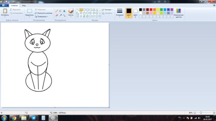216x121 pixels.
Task: Pick the Oval shape
Action: point(84,10)
